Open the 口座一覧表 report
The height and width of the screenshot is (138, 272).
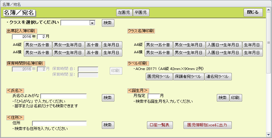tap(159, 125)
